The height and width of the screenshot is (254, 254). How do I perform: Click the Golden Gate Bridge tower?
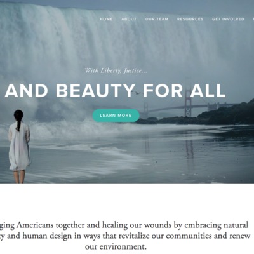(187, 103)
